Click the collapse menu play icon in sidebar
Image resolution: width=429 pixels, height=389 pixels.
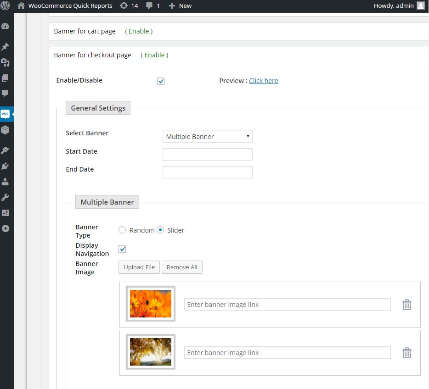pos(5,228)
